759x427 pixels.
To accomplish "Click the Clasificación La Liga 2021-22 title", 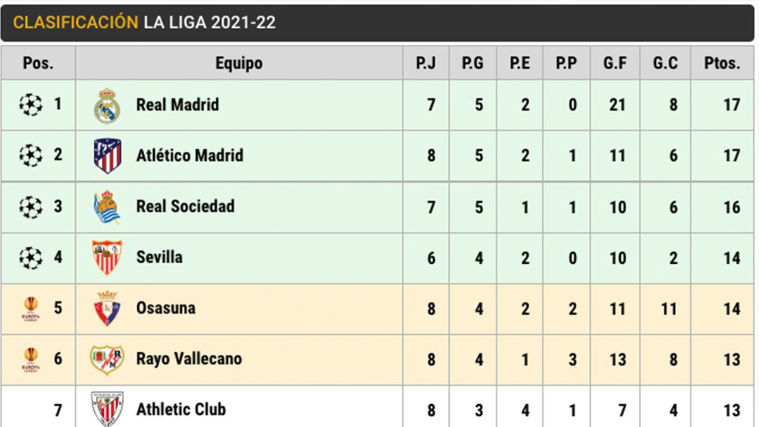I will click(x=144, y=22).
